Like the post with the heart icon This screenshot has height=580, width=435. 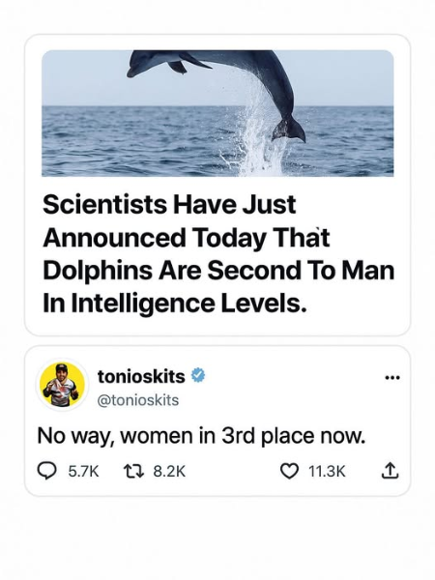(x=290, y=471)
